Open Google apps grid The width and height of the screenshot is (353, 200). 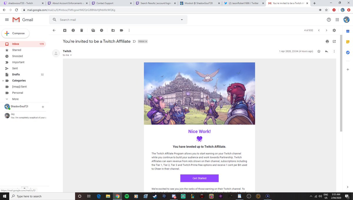click(337, 20)
